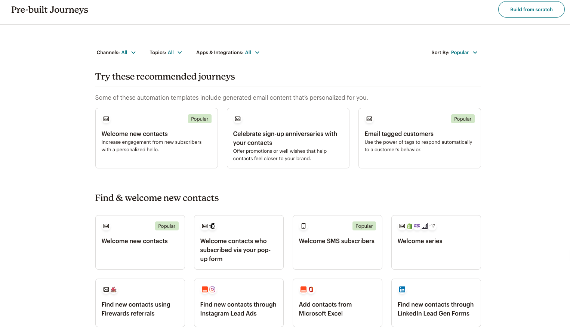Click the Firewards campfire icon

point(114,289)
